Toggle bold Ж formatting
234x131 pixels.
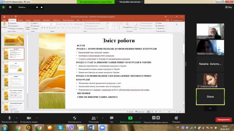(x=42, y=28)
